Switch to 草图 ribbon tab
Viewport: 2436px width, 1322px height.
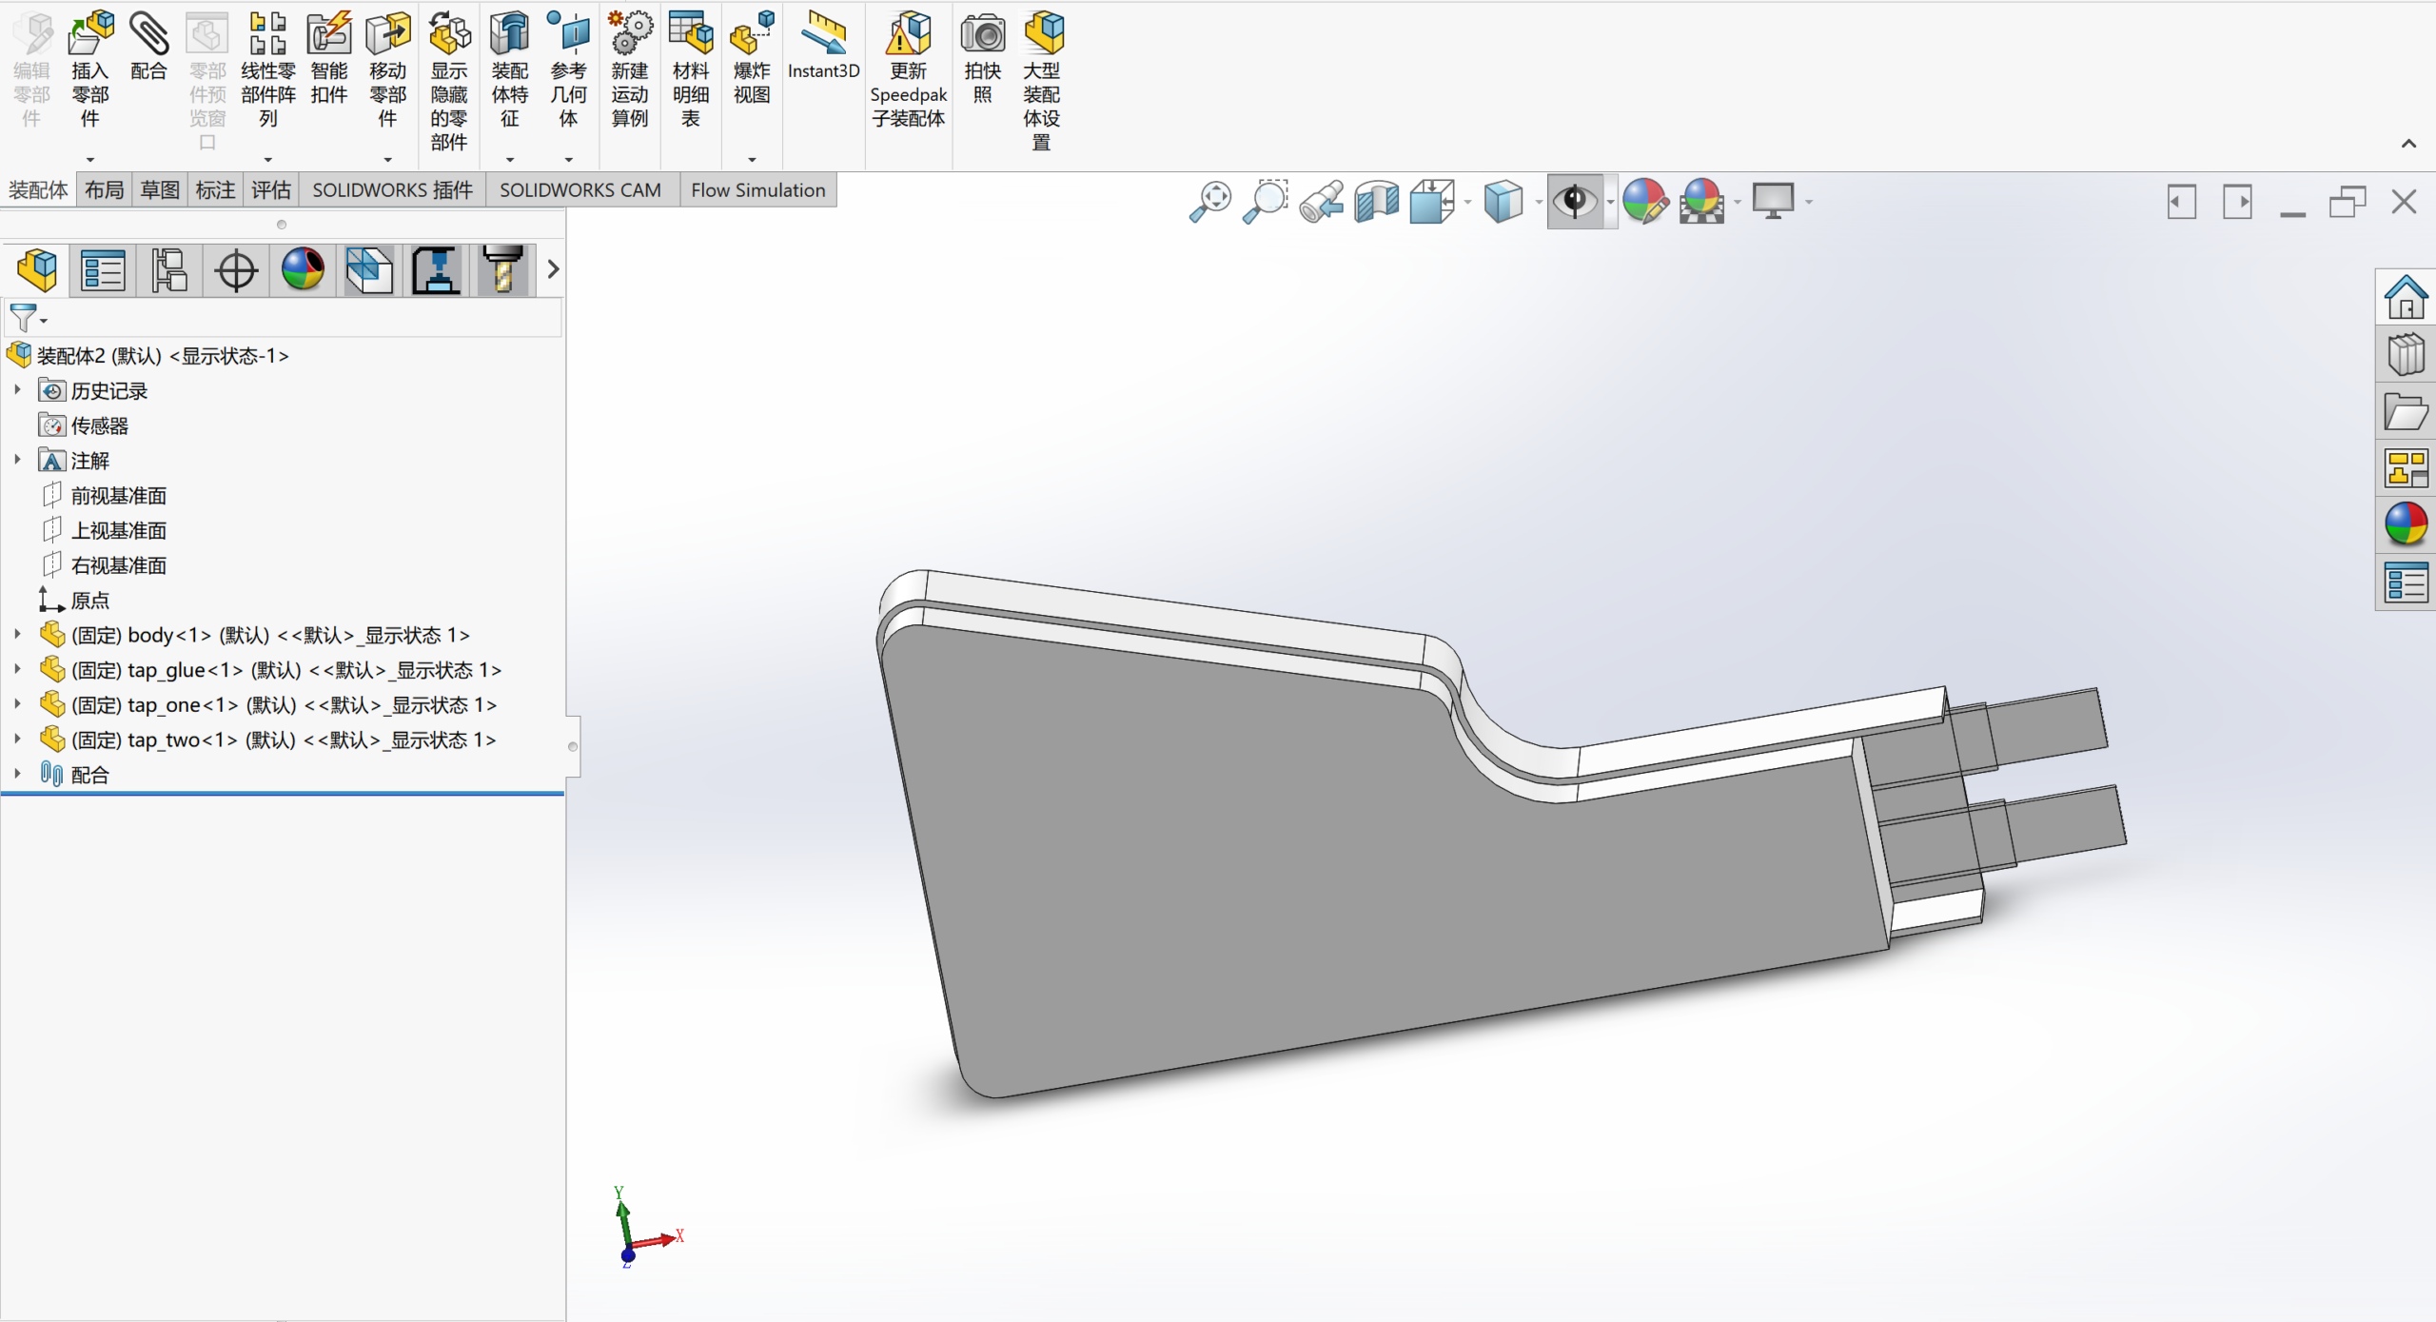tap(160, 190)
